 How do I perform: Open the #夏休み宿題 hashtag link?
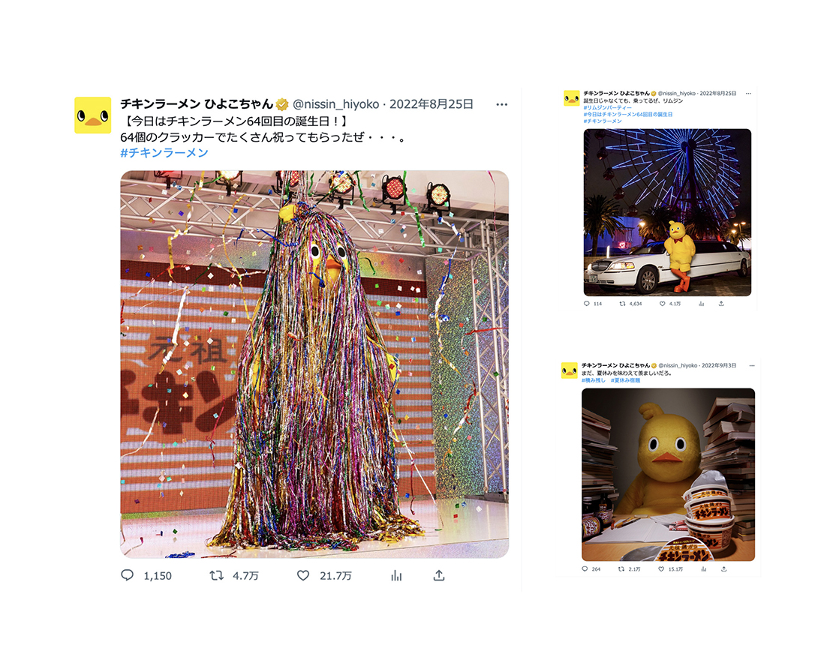[x=626, y=380]
